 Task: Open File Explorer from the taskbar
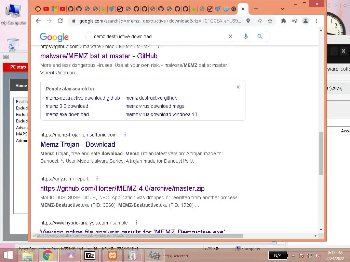point(28,256)
